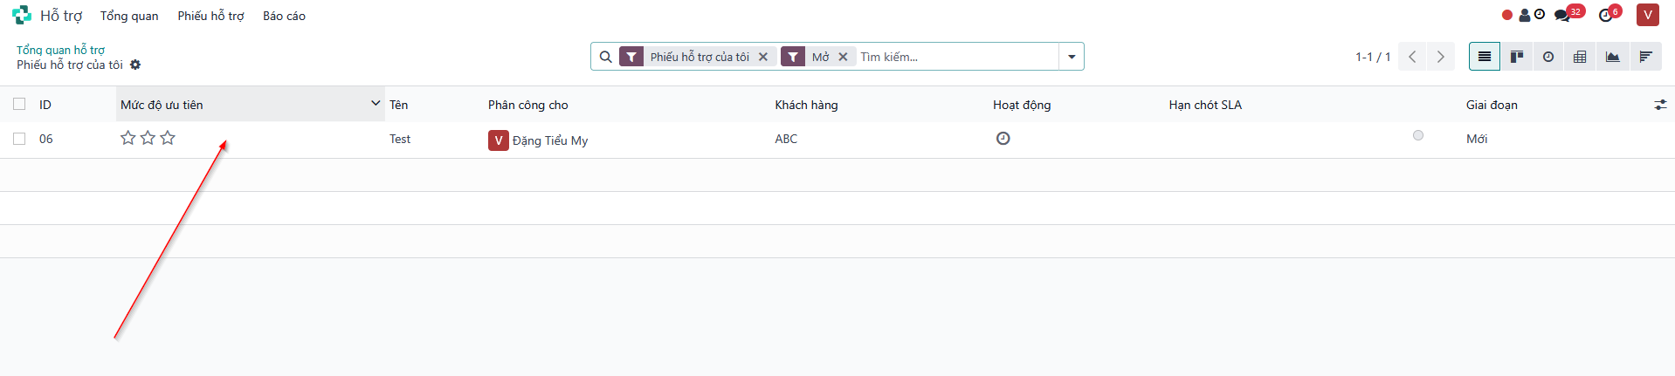The height and width of the screenshot is (376, 1675).
Task: Click the grey status circle next to Mới
Action: point(1418,135)
